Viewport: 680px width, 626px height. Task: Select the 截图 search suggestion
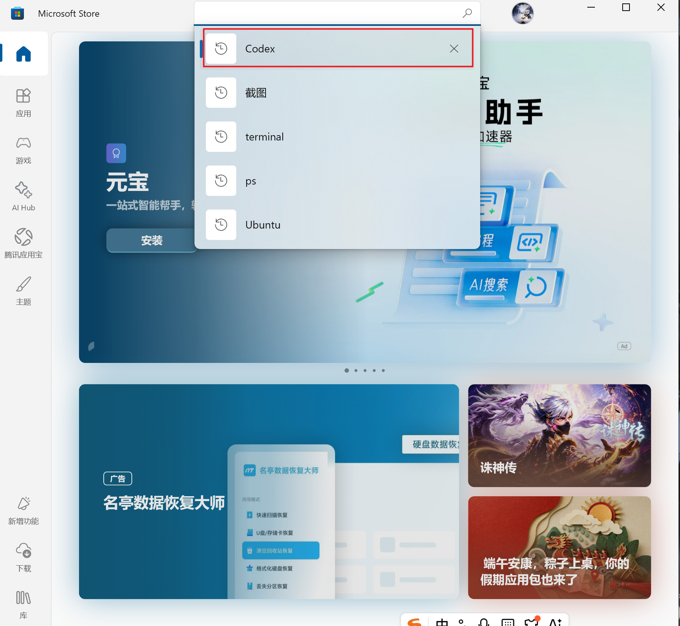click(338, 93)
